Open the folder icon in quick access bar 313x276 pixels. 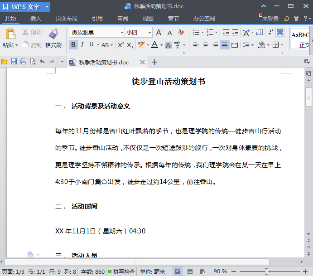tap(4, 62)
